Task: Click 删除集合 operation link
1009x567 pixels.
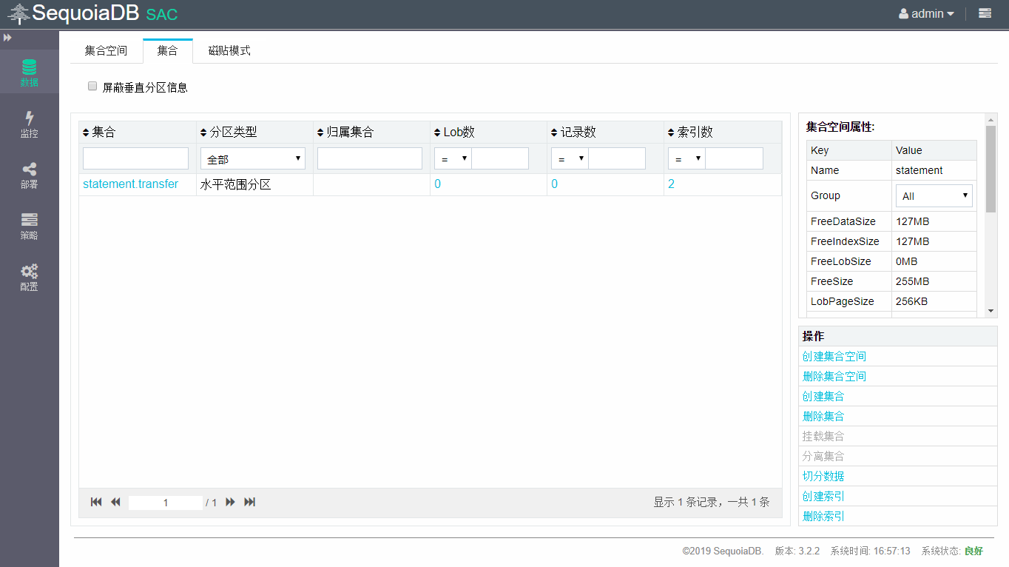Action: [x=823, y=416]
